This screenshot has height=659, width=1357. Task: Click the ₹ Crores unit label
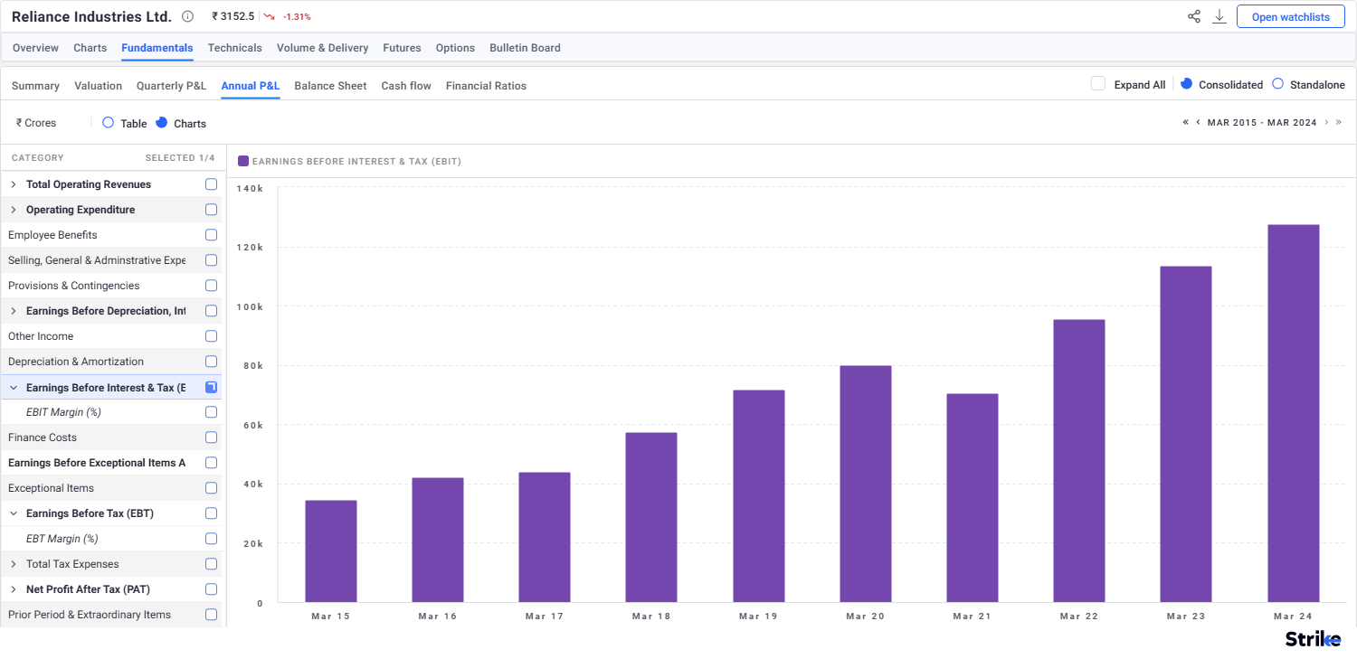pyautogui.click(x=36, y=123)
